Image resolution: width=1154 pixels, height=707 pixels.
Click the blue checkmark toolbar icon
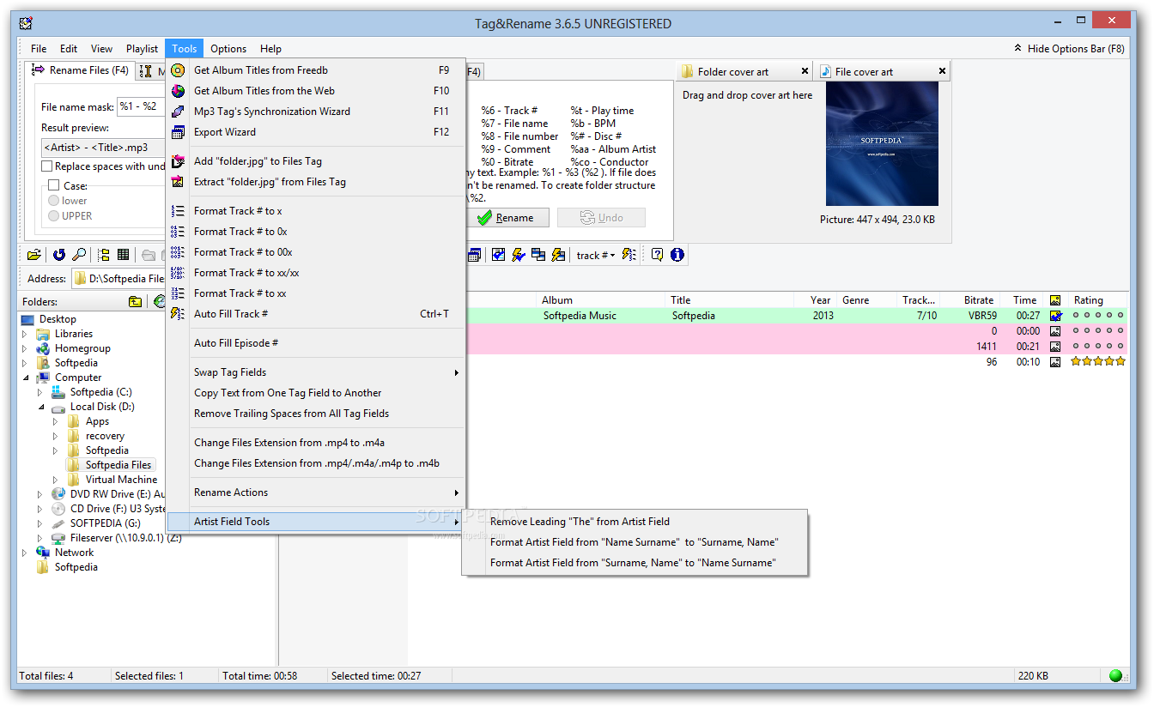498,255
